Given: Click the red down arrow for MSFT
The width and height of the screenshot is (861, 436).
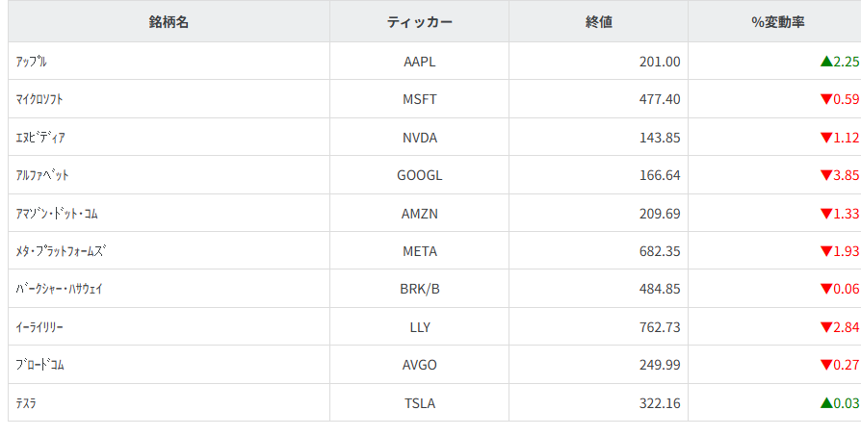Looking at the screenshot, I should tap(825, 99).
